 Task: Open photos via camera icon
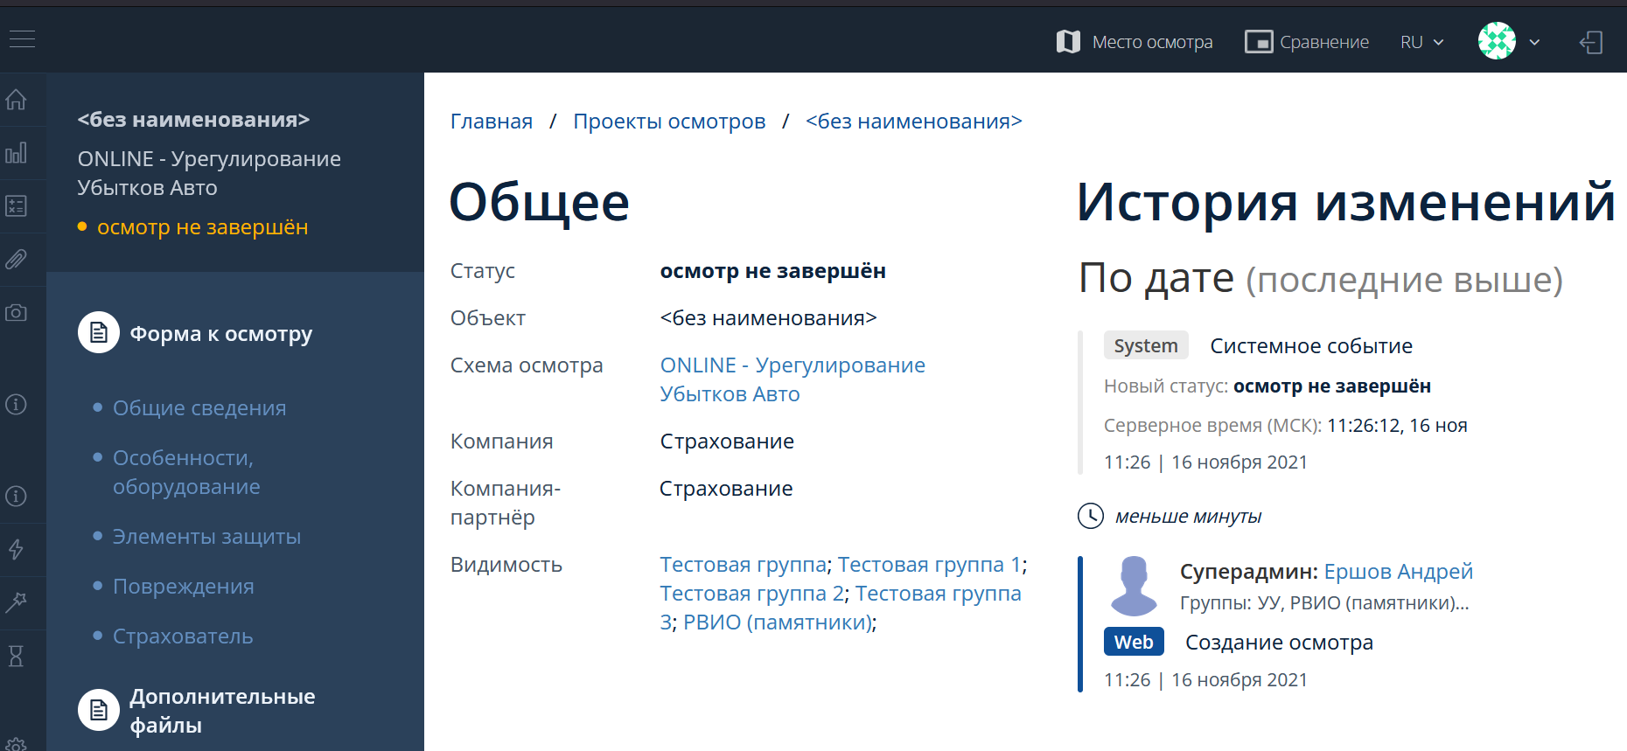coord(17,313)
